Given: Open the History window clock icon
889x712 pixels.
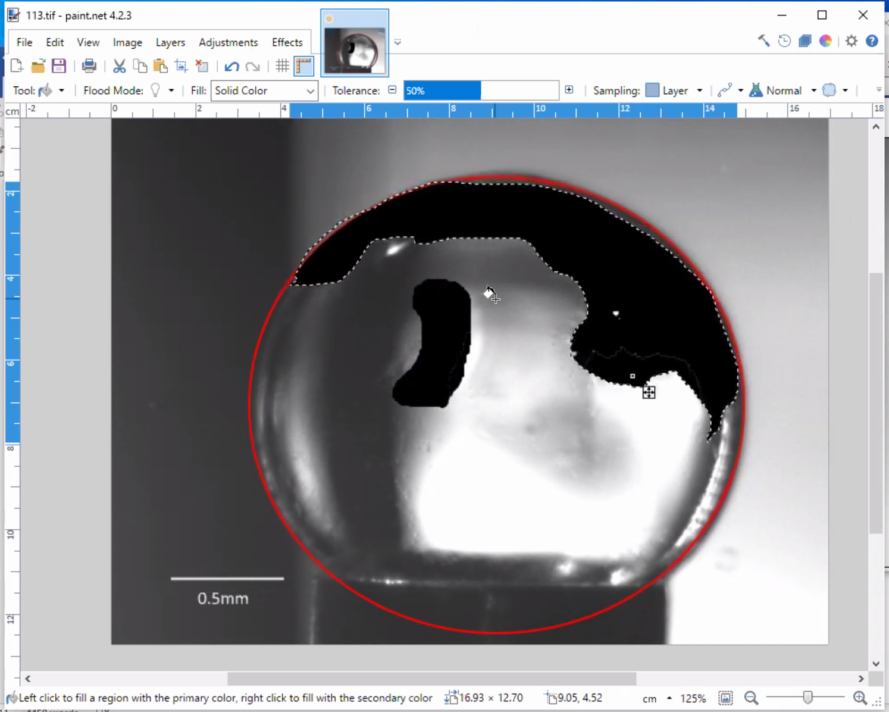Looking at the screenshot, I should 784,41.
